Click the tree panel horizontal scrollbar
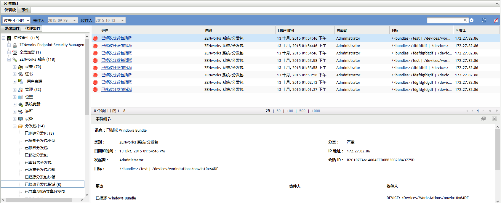Viewport: 501px width, 203px height. click(x=39, y=200)
